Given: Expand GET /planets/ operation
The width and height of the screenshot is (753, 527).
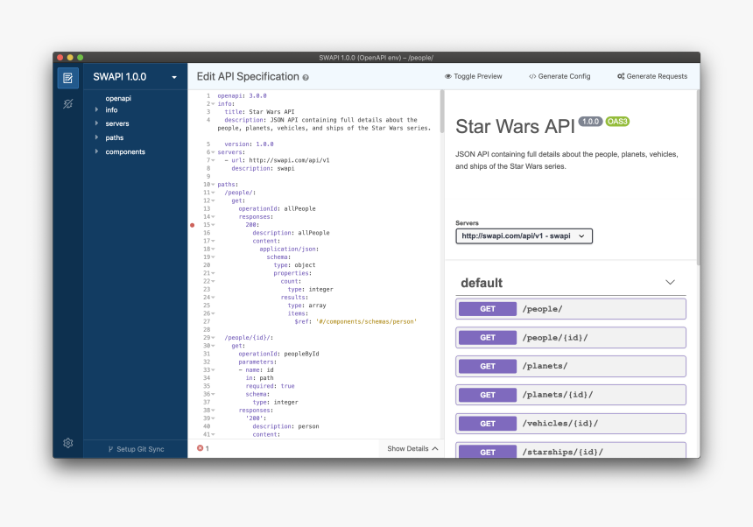Looking at the screenshot, I should 571,366.
